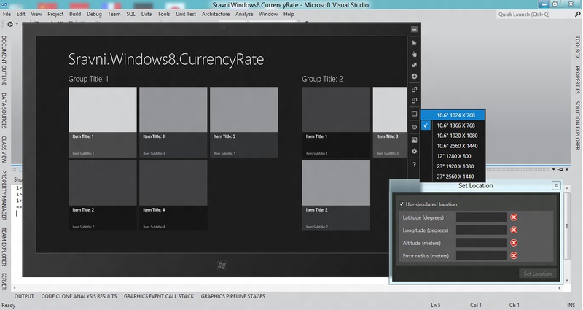Open the TOOLBOX side tab
Screen dimensions: 583x310
pyautogui.click(x=577, y=47)
